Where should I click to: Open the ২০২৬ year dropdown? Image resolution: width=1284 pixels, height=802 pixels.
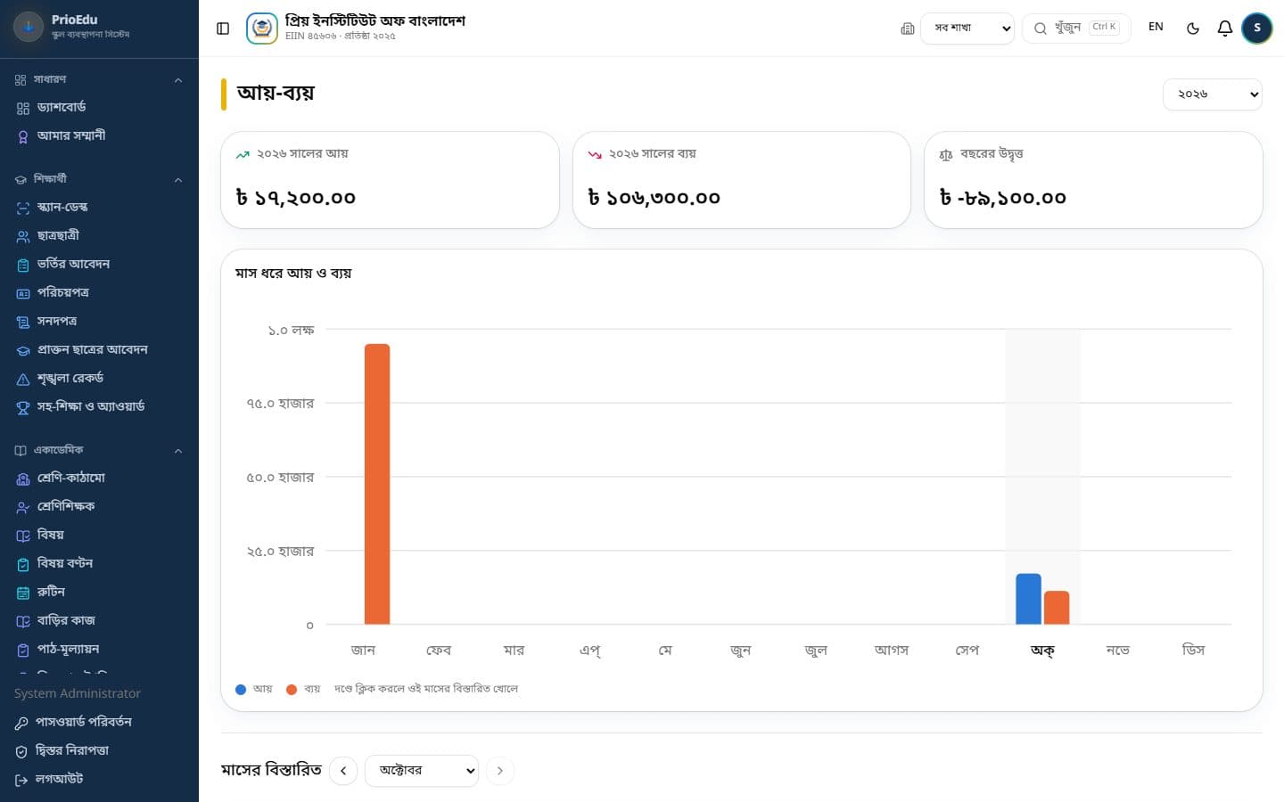[1212, 94]
